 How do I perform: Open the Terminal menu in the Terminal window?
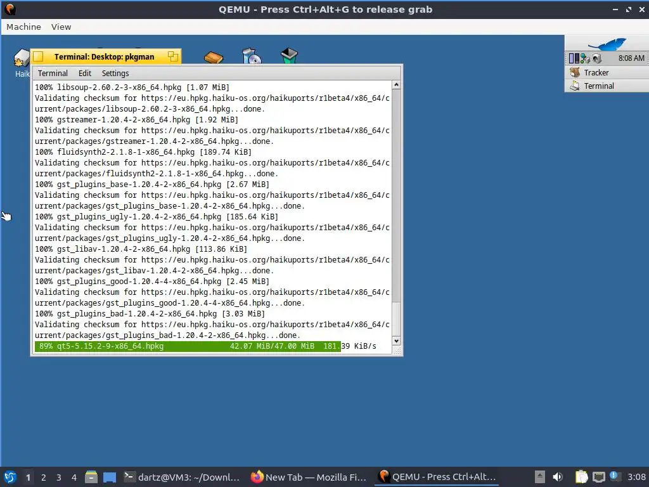point(53,74)
